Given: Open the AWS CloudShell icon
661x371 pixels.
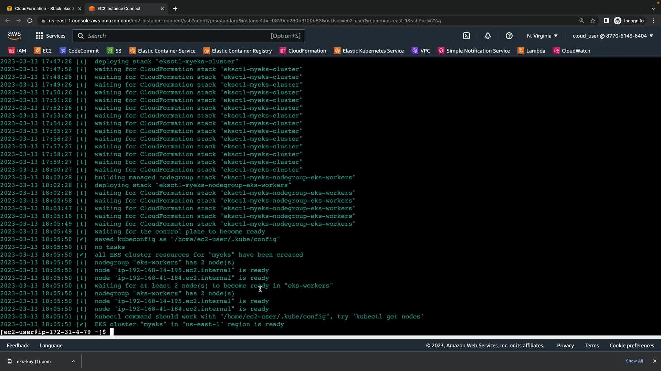Looking at the screenshot, I should (466, 36).
